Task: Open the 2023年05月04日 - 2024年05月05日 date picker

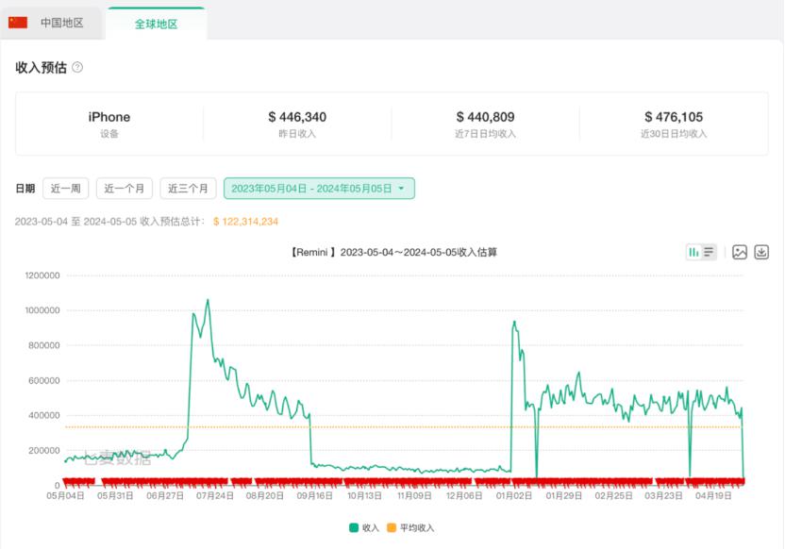Action: click(319, 188)
